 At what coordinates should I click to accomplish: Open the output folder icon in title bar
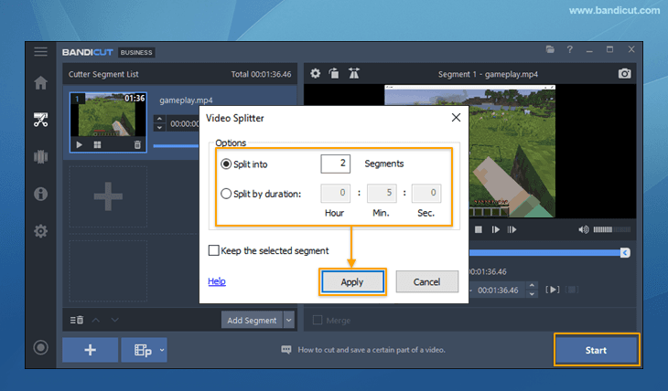[550, 49]
